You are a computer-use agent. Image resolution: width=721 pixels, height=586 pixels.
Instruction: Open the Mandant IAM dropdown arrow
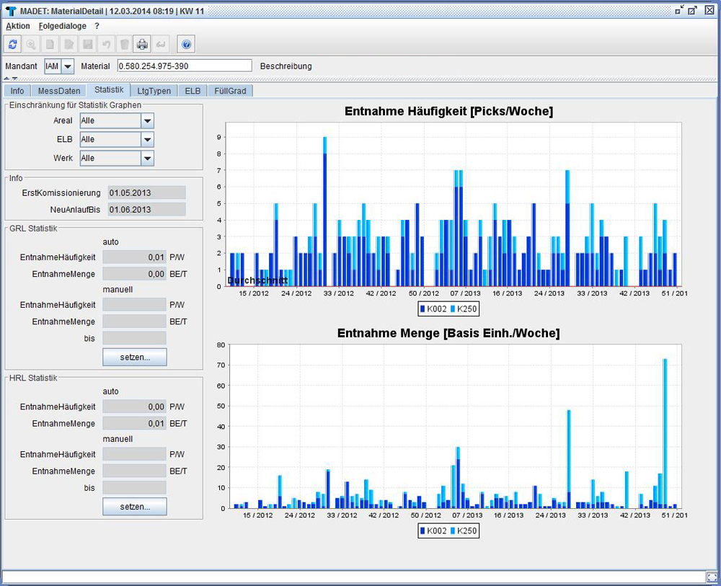[x=68, y=66]
